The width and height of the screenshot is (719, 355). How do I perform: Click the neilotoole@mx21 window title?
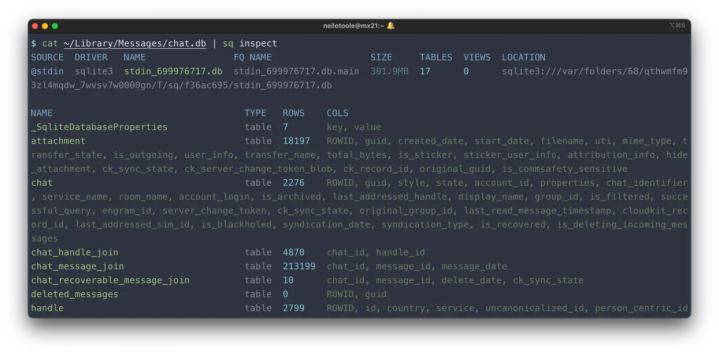tap(354, 26)
